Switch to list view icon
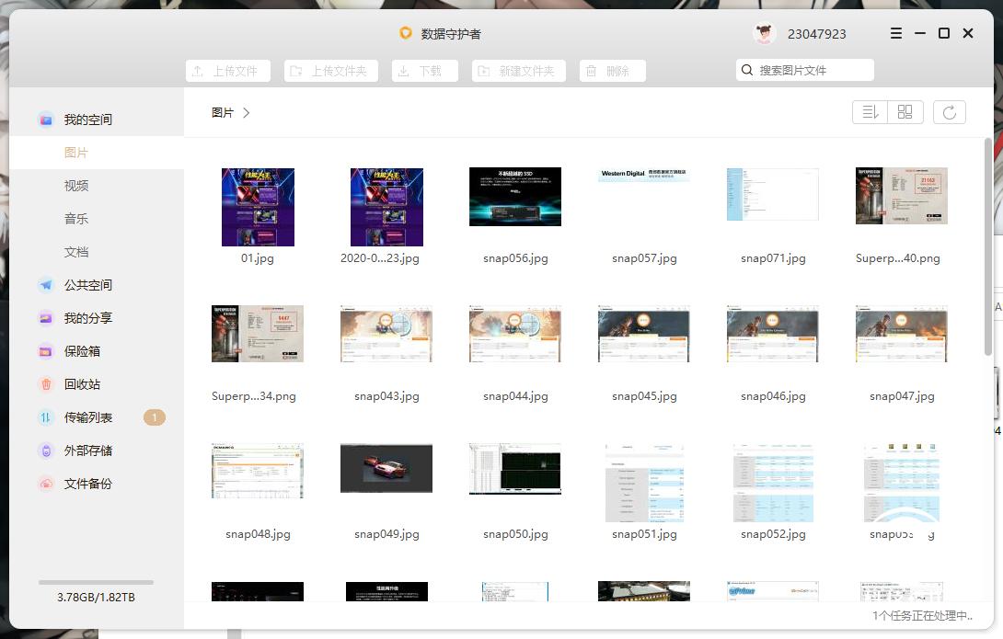 point(870,112)
